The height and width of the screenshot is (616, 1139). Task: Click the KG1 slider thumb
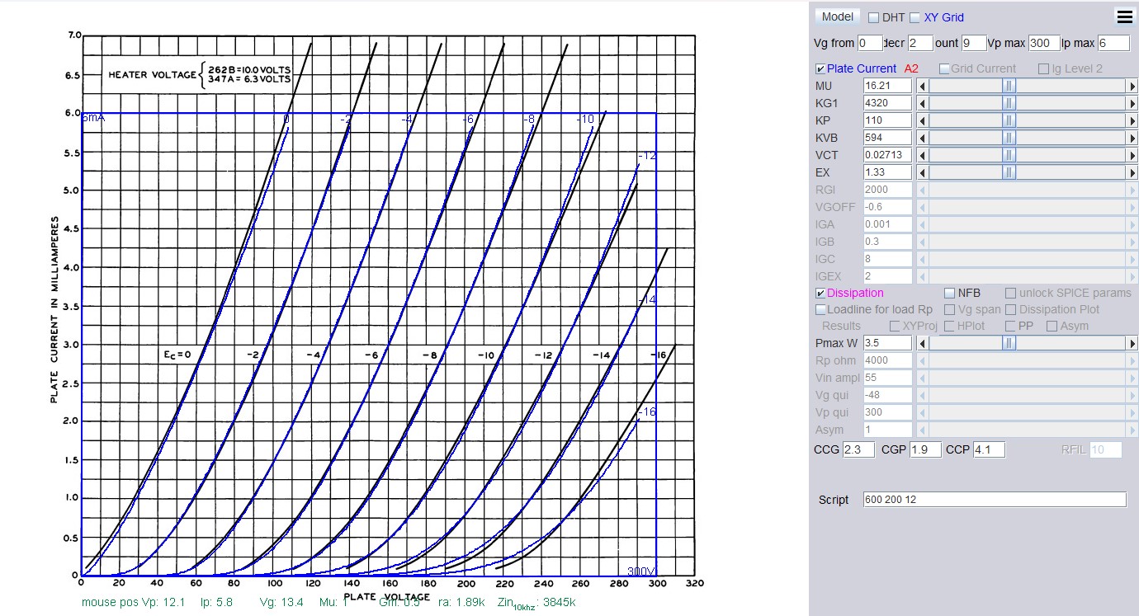click(x=1009, y=103)
